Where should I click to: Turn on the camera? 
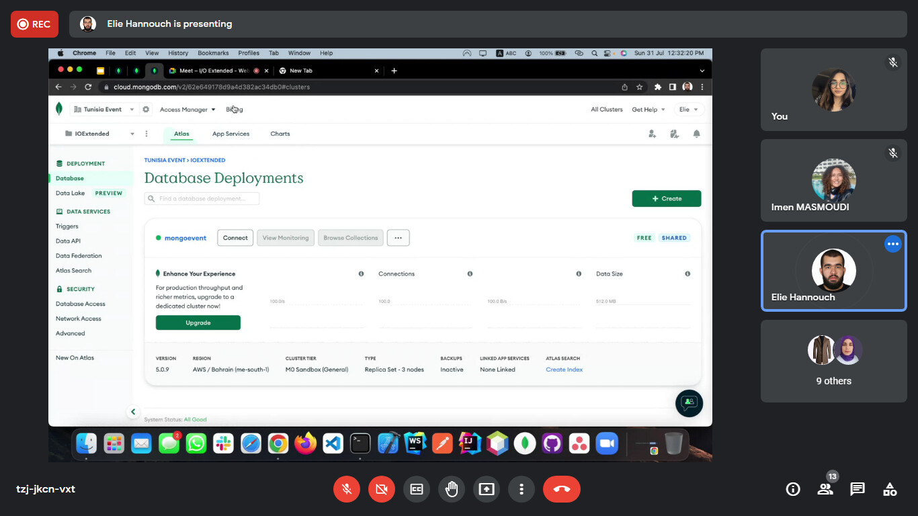click(x=382, y=489)
